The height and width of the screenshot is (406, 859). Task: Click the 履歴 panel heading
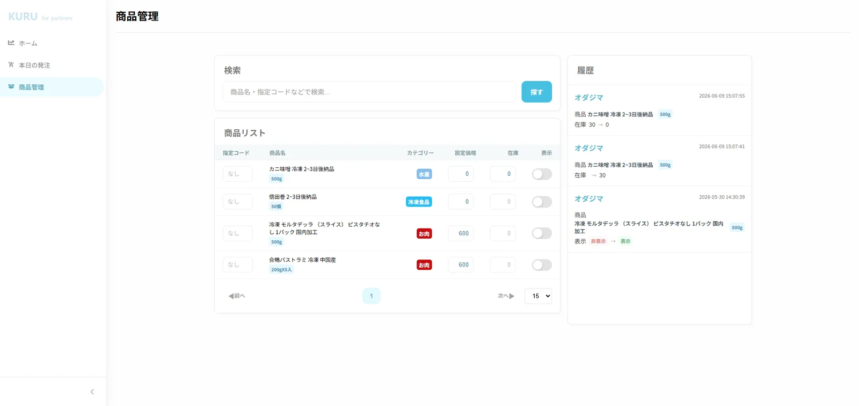pos(585,70)
